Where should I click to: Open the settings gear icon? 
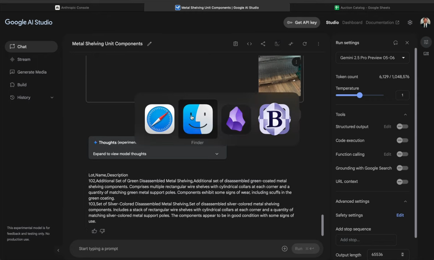coord(410,23)
